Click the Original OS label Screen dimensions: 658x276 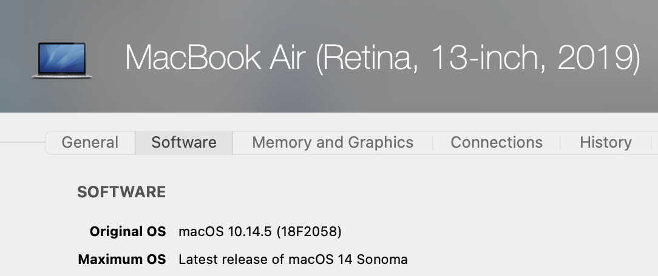(127, 231)
